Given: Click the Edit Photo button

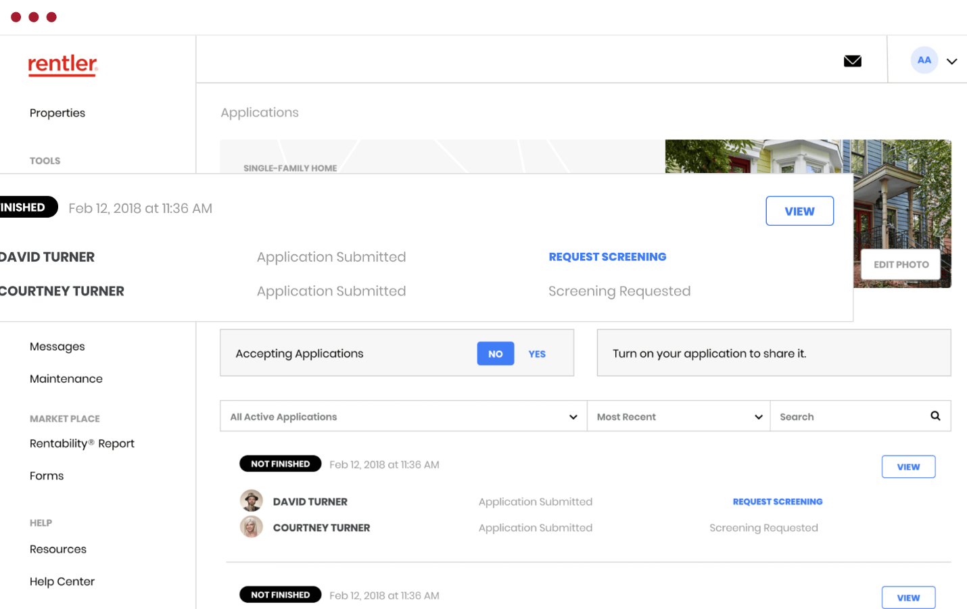Looking at the screenshot, I should (x=901, y=264).
